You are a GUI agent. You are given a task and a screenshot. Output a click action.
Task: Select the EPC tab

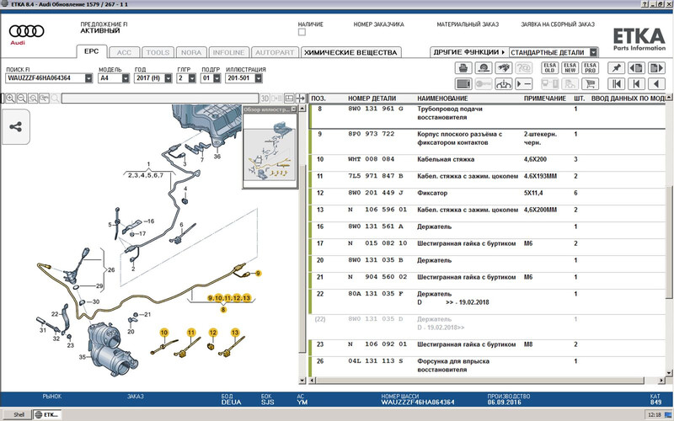[x=92, y=51]
